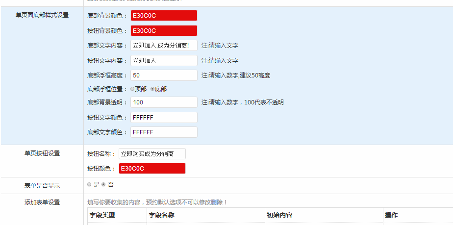Click the 初始内容 column header

[x=280, y=215]
